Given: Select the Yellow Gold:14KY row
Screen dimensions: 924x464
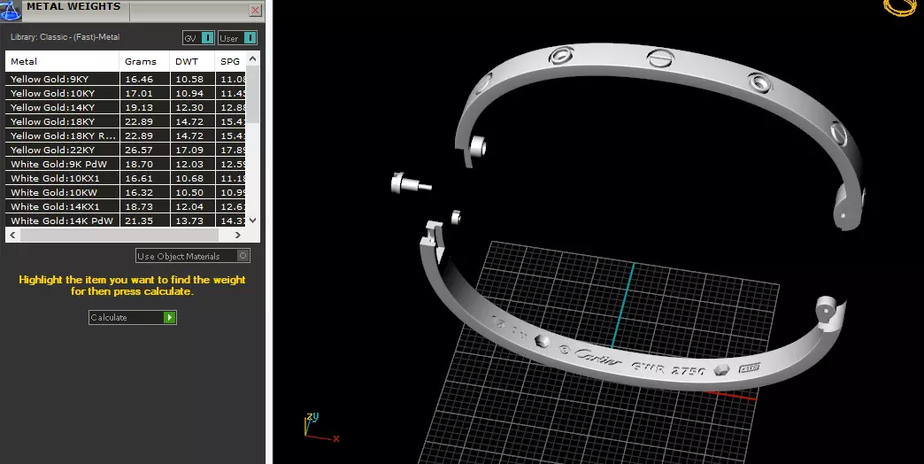Looking at the screenshot, I should 126,107.
